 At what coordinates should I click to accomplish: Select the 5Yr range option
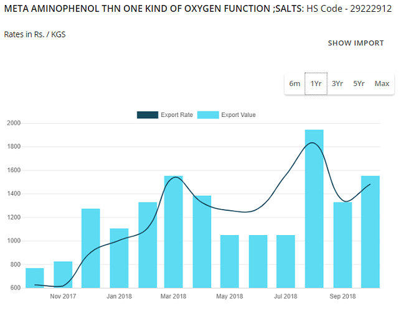pos(359,83)
